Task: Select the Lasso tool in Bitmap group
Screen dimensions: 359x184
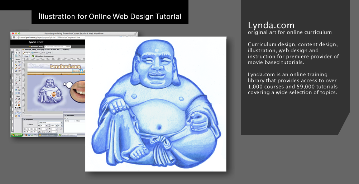Action: click(19, 62)
